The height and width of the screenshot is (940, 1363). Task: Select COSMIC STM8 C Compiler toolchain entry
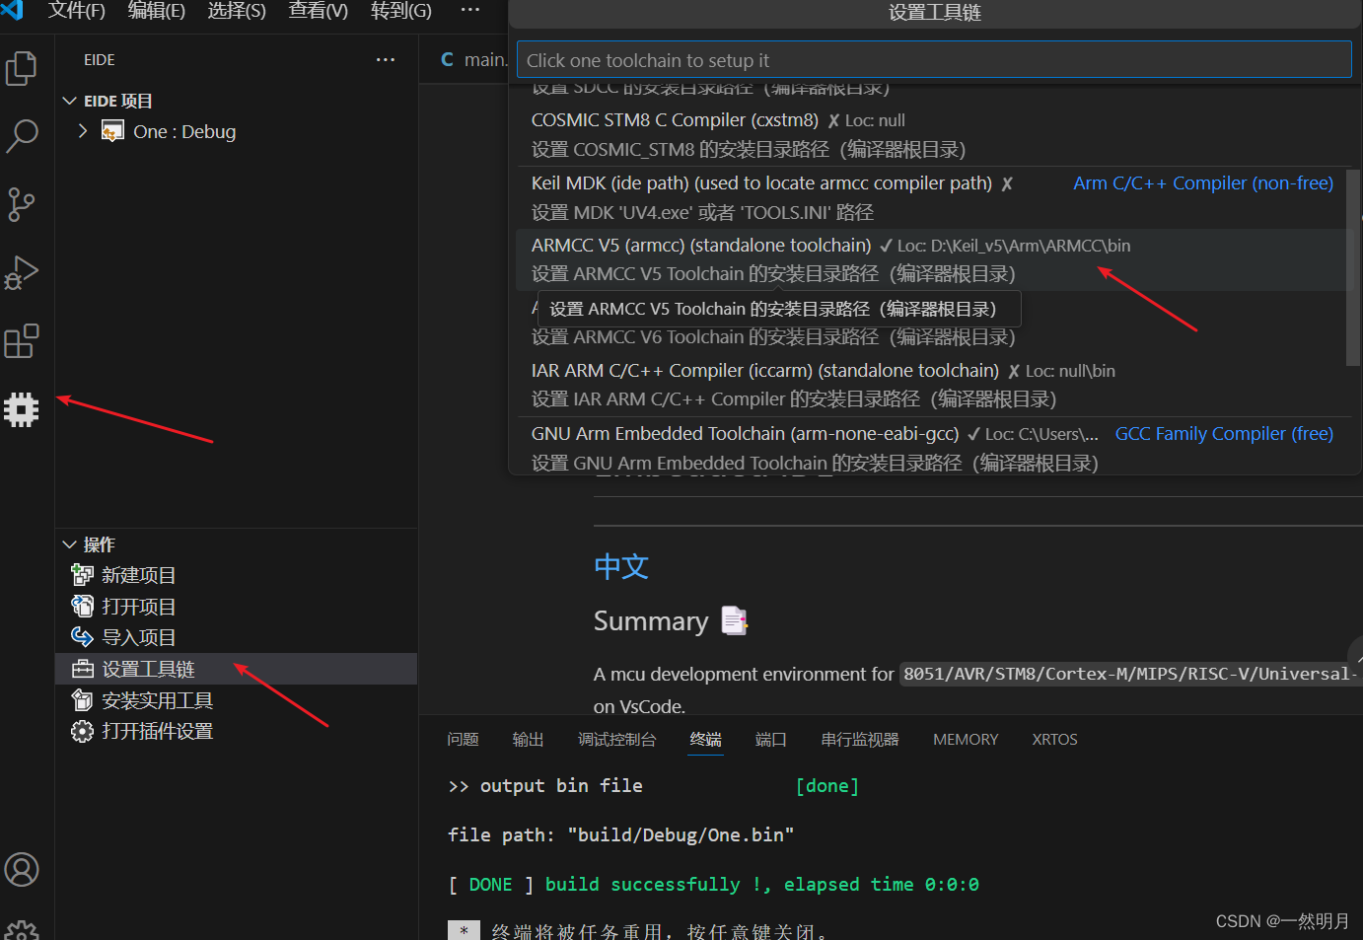click(932, 134)
